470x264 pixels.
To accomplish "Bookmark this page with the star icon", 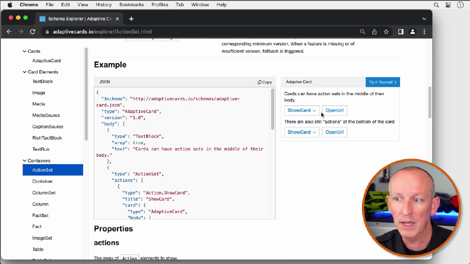I will pos(386,32).
